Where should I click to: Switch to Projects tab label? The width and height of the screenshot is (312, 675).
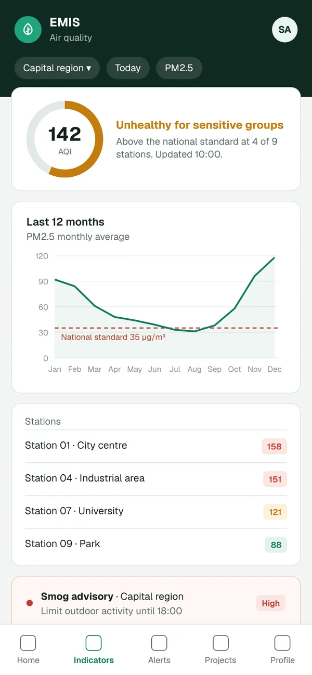click(220, 660)
